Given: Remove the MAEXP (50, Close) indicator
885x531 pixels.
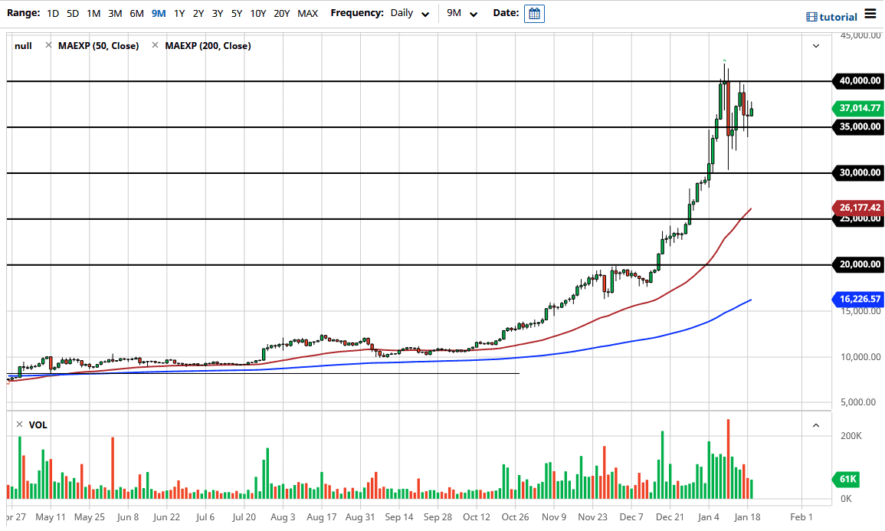Looking at the screenshot, I should point(48,45).
